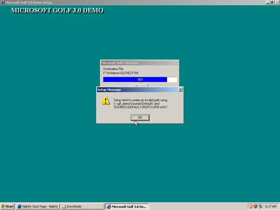
Task: Click the red shield alert tray icon
Action: tap(256, 206)
